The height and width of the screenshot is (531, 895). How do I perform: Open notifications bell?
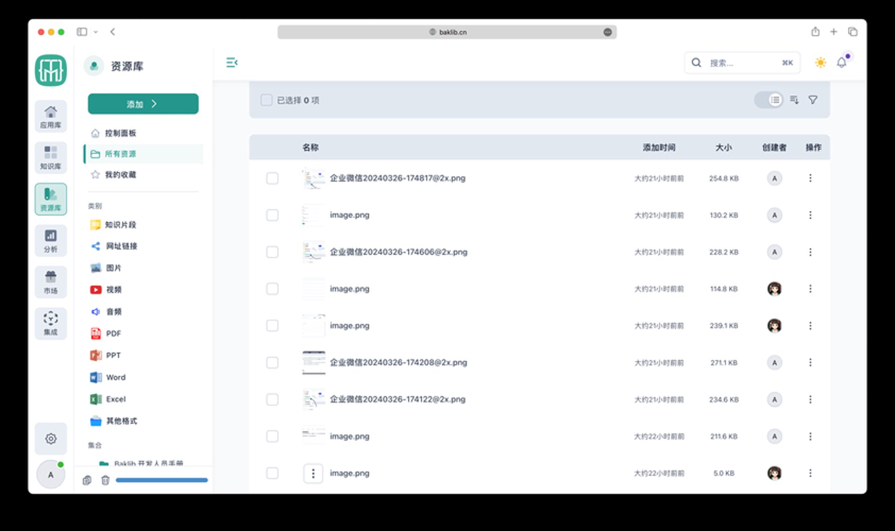pos(841,62)
